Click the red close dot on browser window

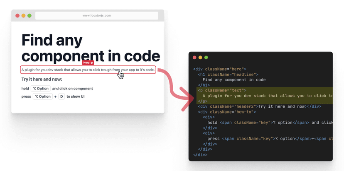[17, 16]
